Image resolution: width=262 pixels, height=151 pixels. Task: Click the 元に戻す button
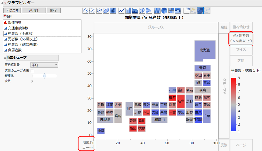point(12,10)
